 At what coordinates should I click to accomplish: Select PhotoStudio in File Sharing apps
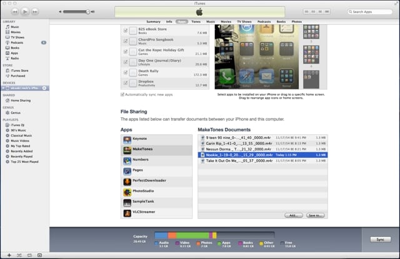point(157,192)
